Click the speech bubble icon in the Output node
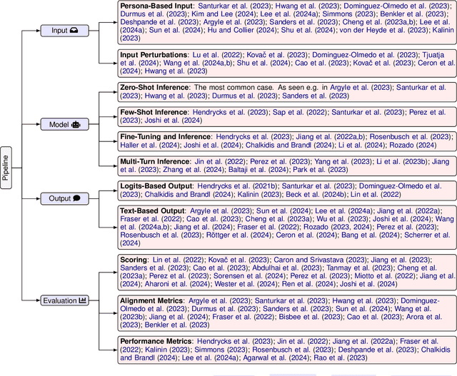Viewport: 457px width, 376px height. tap(76, 198)
